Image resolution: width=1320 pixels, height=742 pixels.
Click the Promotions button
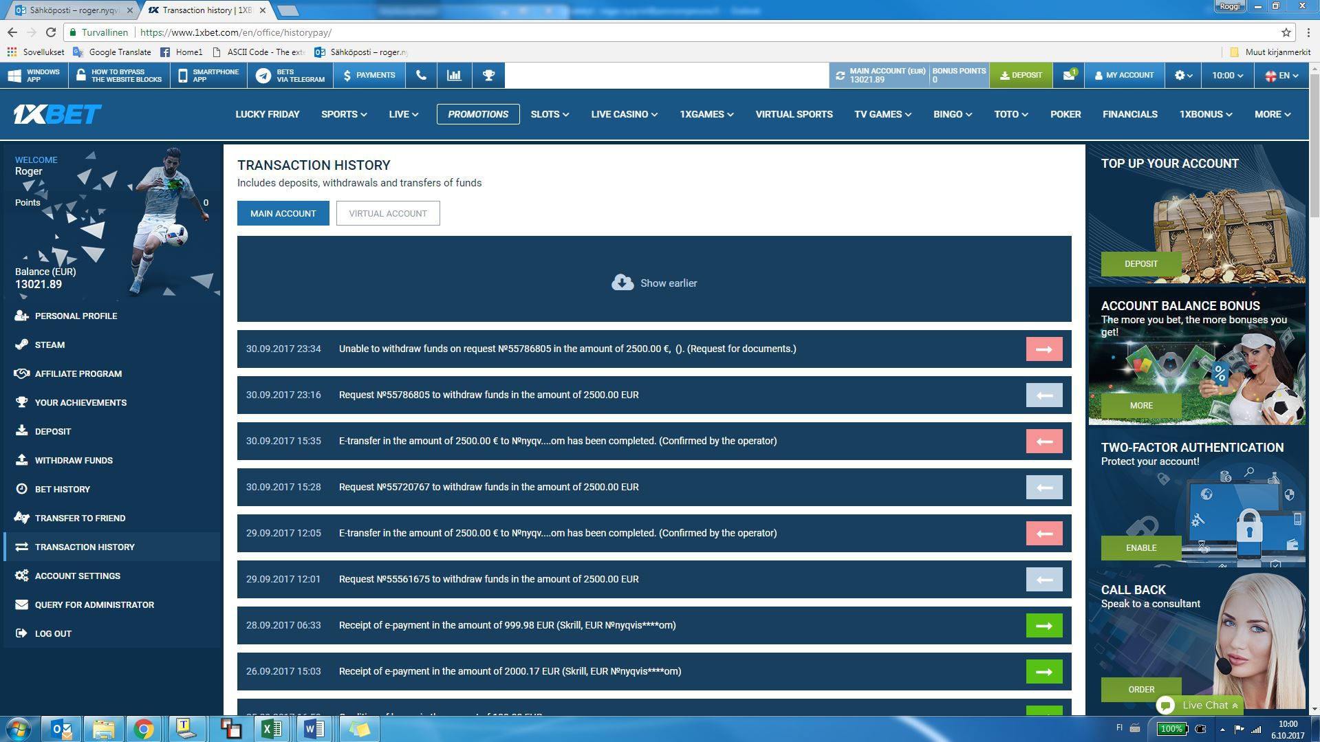[478, 114]
